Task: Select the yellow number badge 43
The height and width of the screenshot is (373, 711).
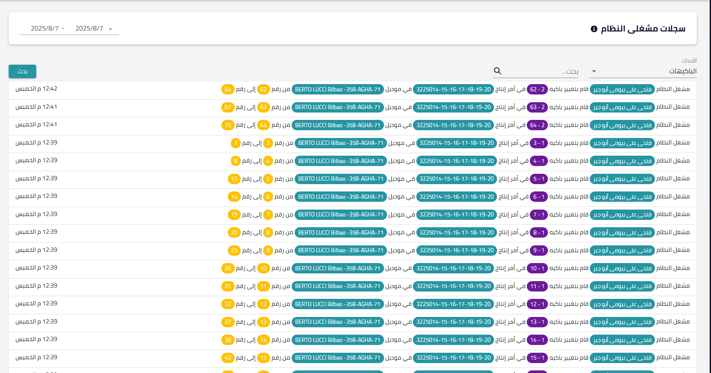Action: click(x=228, y=357)
